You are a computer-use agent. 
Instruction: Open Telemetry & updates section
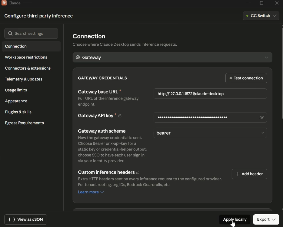point(31,79)
